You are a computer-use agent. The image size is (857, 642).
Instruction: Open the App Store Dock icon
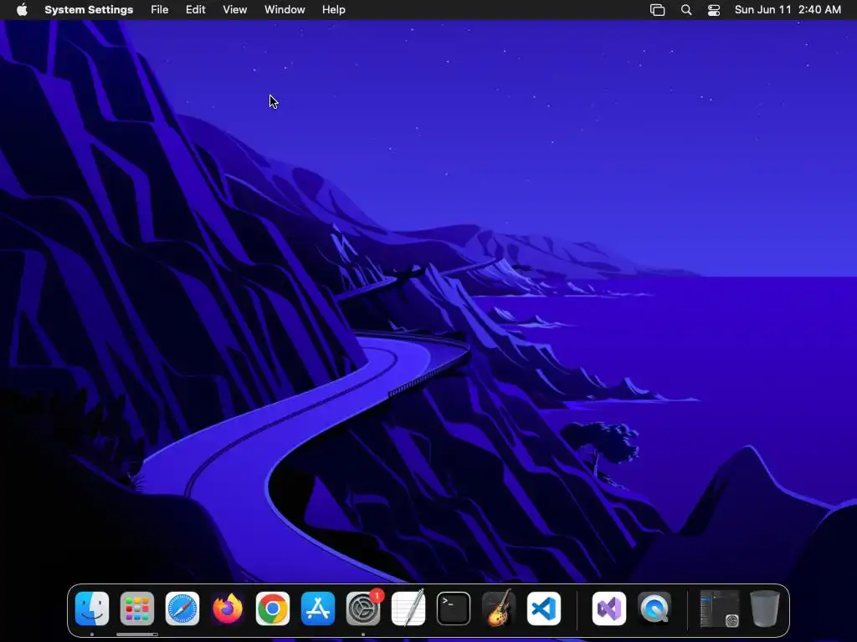[318, 609]
